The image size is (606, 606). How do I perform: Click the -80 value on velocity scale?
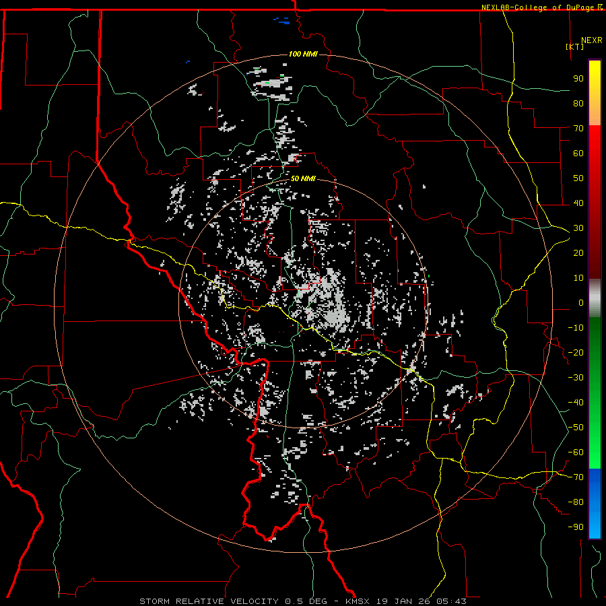pos(576,502)
